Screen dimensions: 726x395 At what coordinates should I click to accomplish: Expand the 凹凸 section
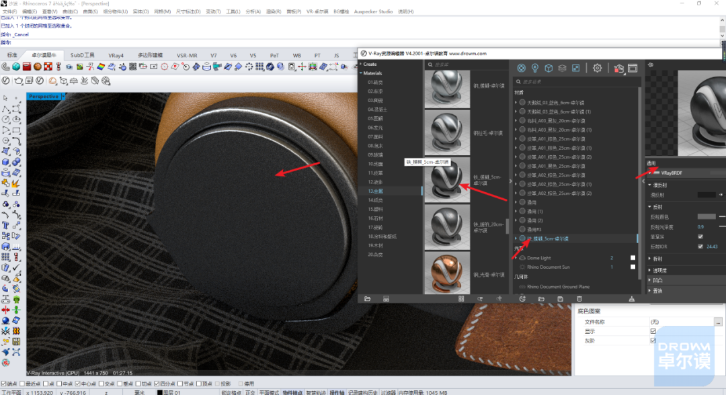point(649,280)
